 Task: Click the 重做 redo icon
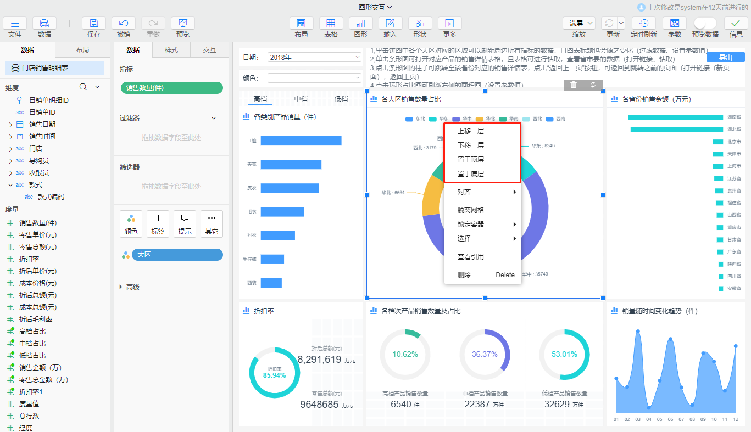(x=153, y=23)
